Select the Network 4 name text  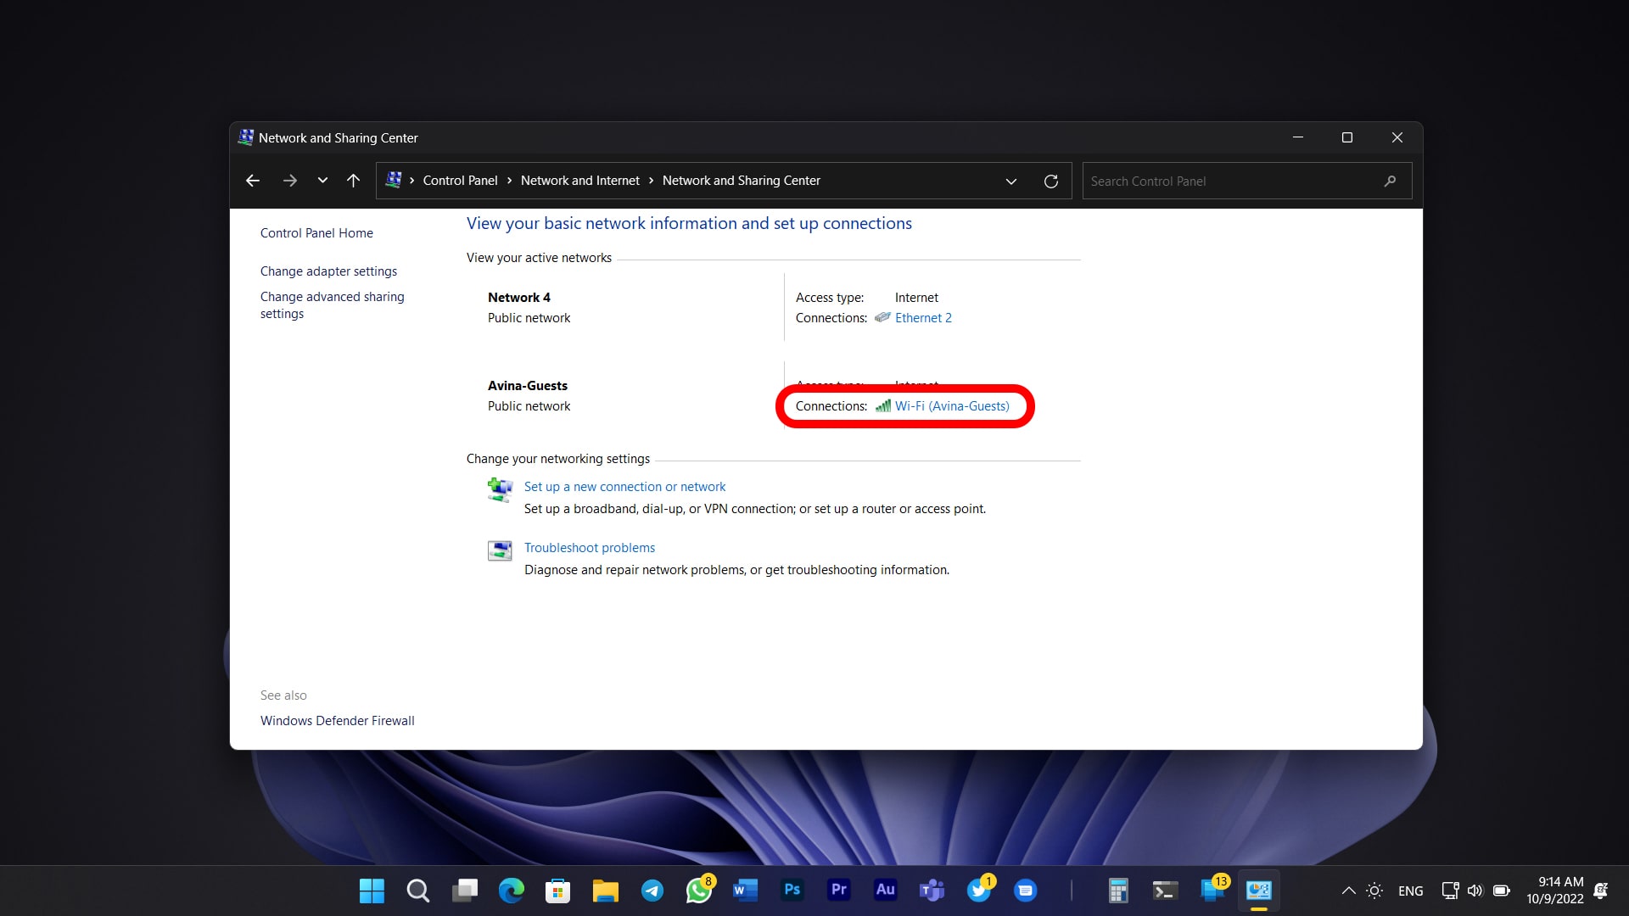(519, 298)
